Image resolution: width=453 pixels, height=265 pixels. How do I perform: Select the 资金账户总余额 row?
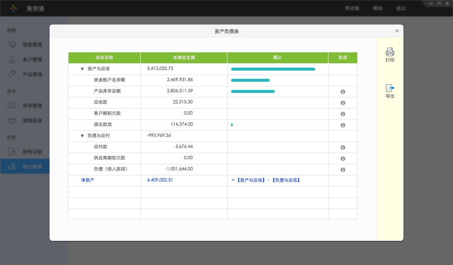[110, 80]
